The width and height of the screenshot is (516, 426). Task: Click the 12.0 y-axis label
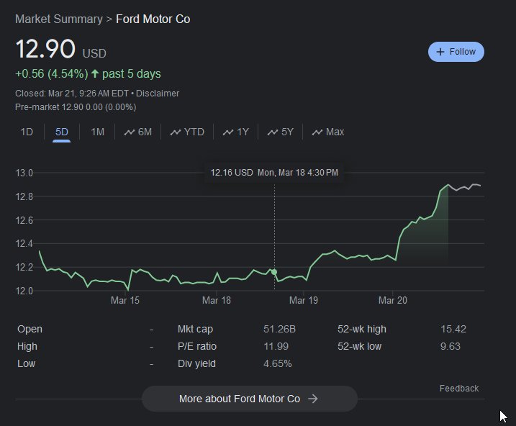coord(24,291)
